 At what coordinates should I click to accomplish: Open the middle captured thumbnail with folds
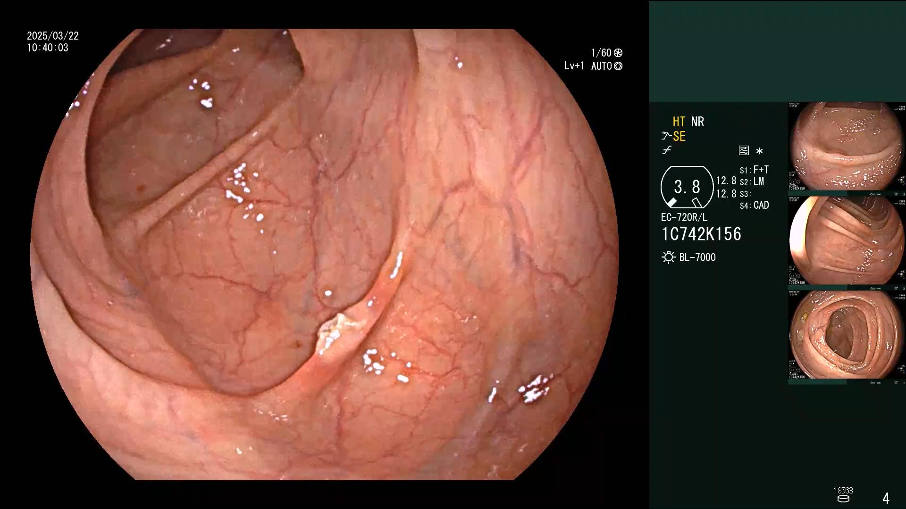[x=847, y=241]
